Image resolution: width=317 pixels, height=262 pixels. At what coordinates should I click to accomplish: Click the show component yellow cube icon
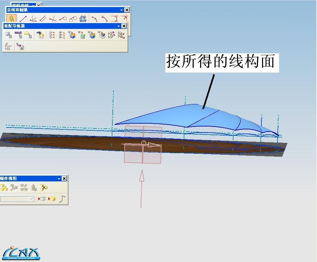(52, 199)
